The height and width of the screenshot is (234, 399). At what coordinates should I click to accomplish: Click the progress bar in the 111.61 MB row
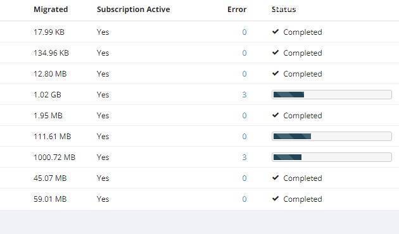(332, 136)
